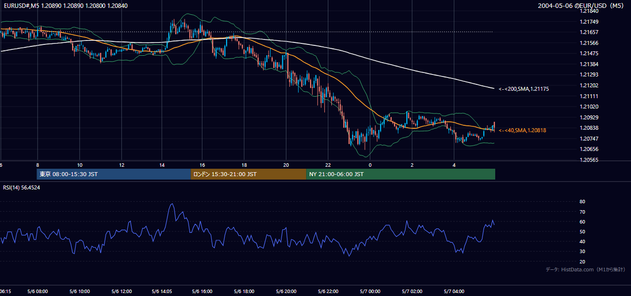Click price axis label 1.20747

tap(589, 139)
